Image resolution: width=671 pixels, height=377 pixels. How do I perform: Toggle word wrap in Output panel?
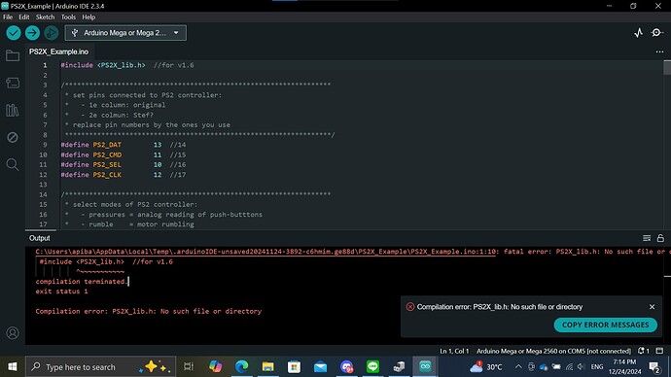[647, 238]
